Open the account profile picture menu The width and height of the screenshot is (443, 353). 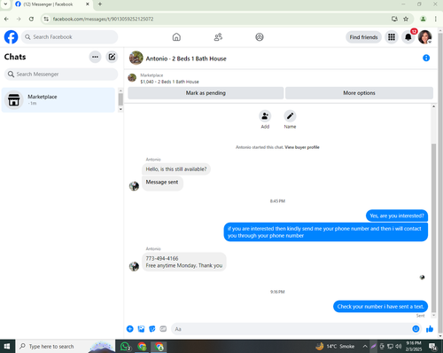click(424, 37)
